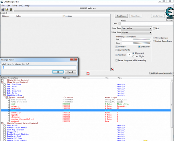The height and width of the screenshot is (141, 174).
Task: Click the Cheat Engine title bar icon
Action: pos(2,2)
